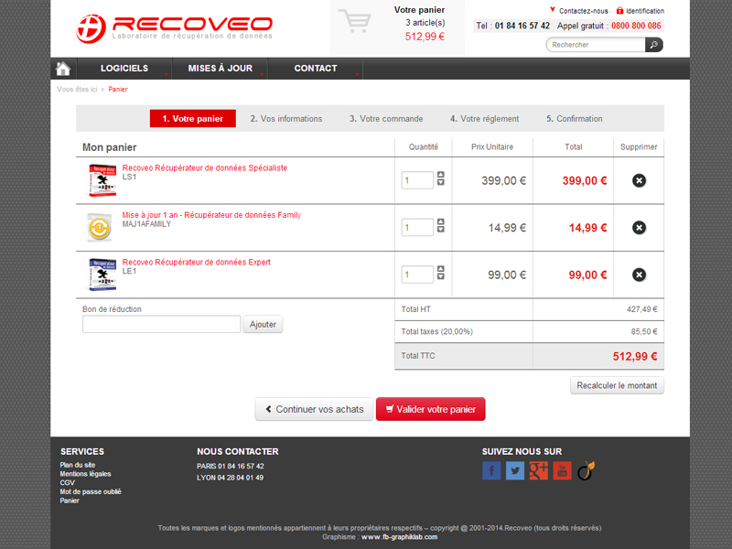This screenshot has height=549, width=732.
Task: Decrease quantity for MAJ1AFAMILY
Action: [x=441, y=230]
